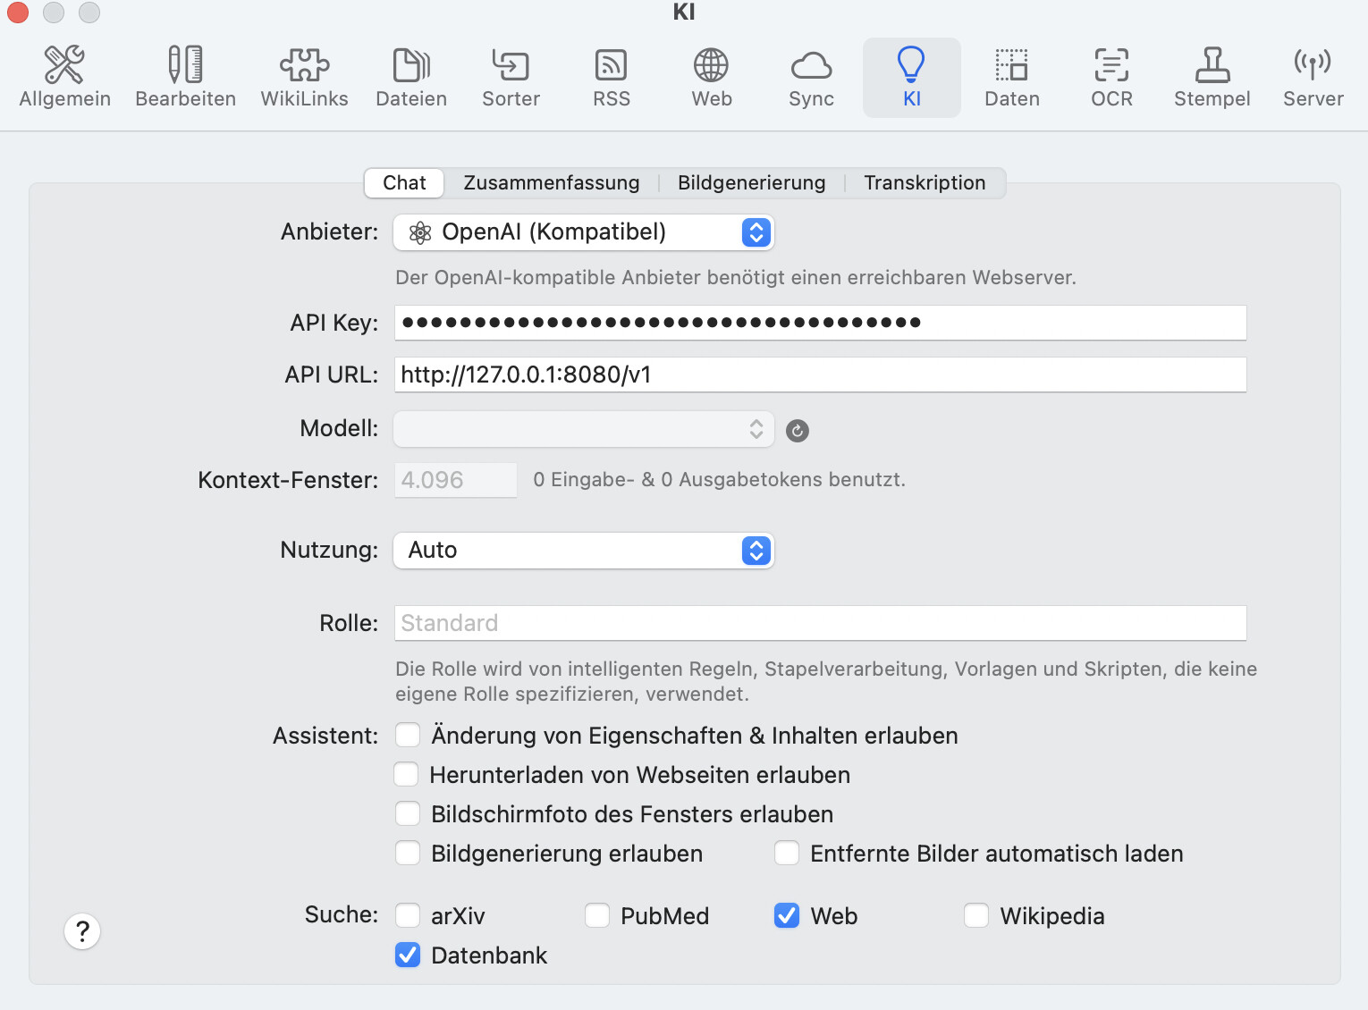The height and width of the screenshot is (1010, 1368).
Task: Allow Herunterladen von Webseiten
Action: (x=407, y=774)
